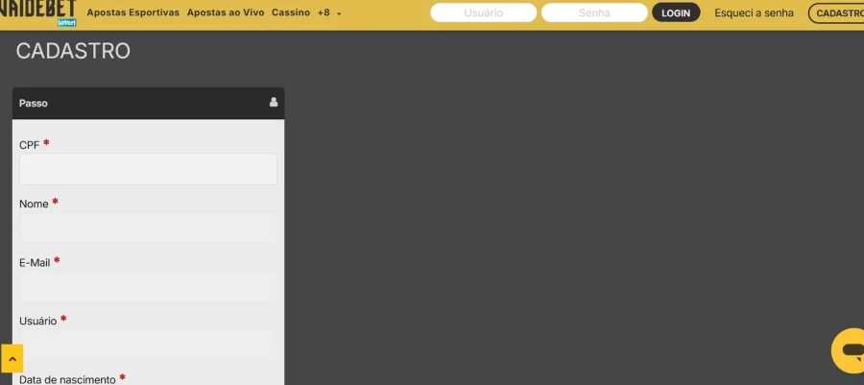The height and width of the screenshot is (385, 864).
Task: Click into the Nome input field
Action: click(x=148, y=229)
